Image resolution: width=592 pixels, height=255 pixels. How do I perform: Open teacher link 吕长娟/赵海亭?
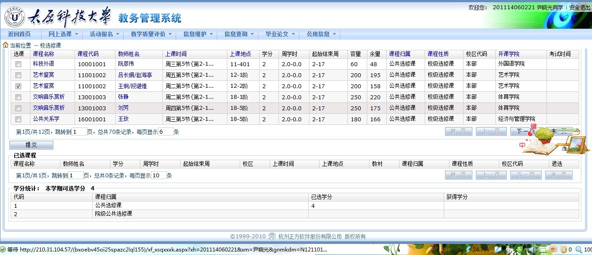[135, 75]
